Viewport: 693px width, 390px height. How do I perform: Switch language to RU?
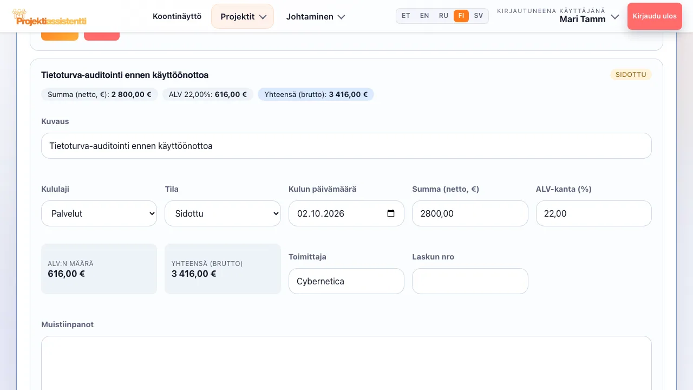pyautogui.click(x=443, y=16)
